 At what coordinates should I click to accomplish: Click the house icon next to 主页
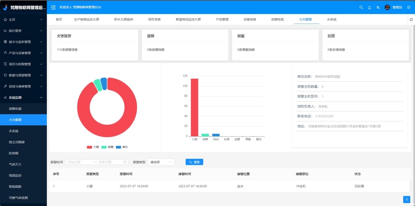(x=5, y=20)
